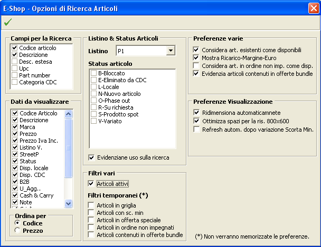321x247 pixels.
Task: Check E-Eliminato da CDC status
Action: [93, 80]
